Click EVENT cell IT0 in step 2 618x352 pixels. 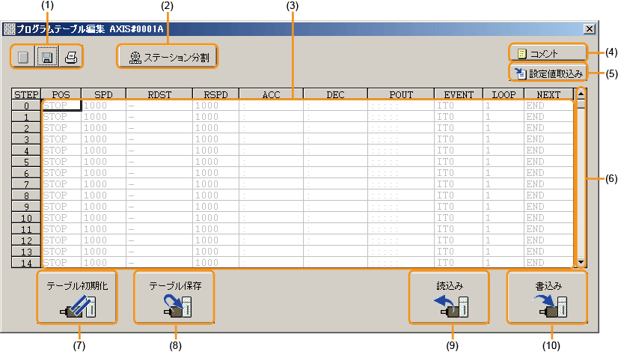coord(459,128)
